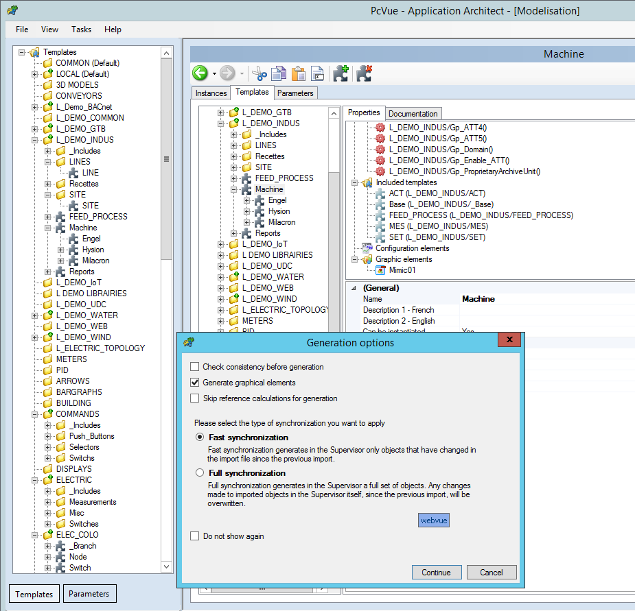This screenshot has width=635, height=611.
Task: Click the Paste clipboard icon
Action: pyautogui.click(x=299, y=73)
